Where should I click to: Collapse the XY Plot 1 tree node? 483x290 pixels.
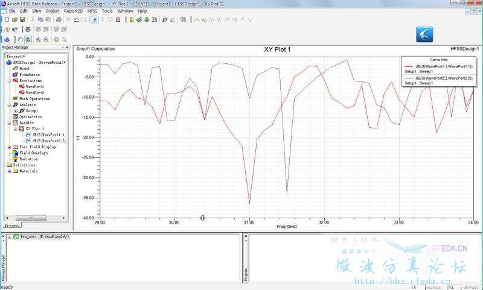pos(16,129)
